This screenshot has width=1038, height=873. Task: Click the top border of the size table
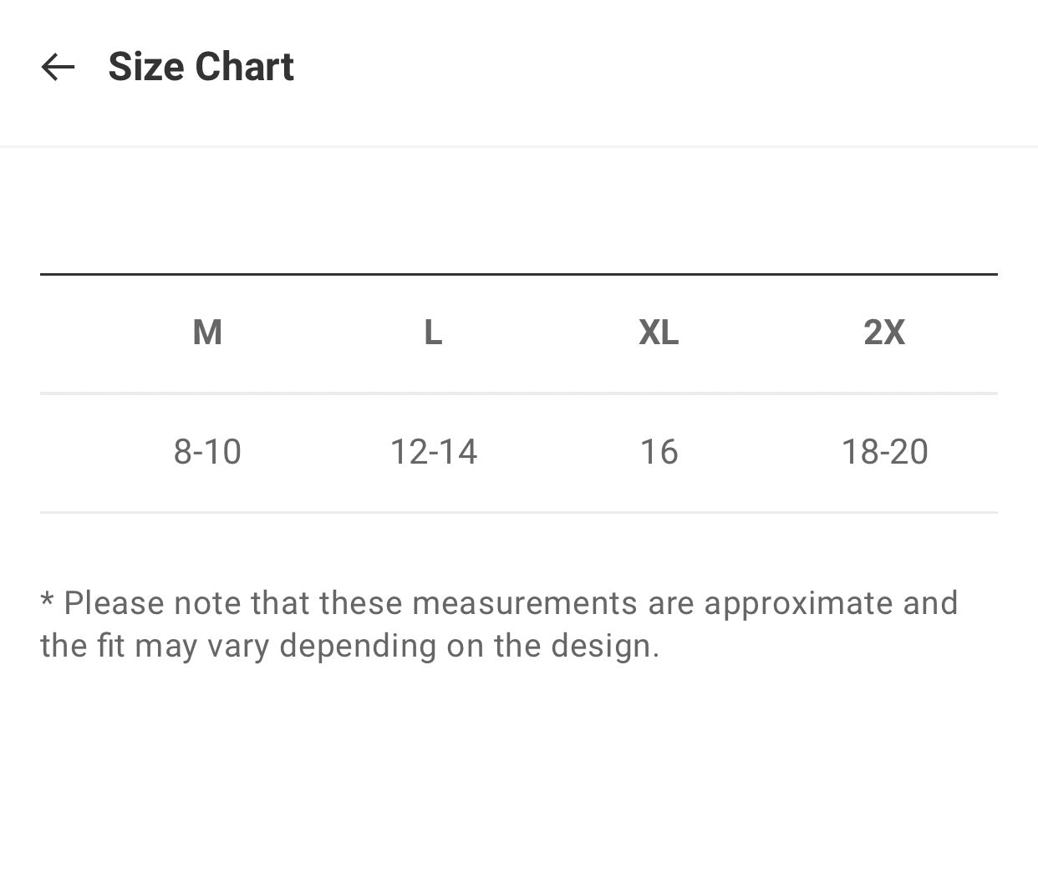[x=518, y=272]
